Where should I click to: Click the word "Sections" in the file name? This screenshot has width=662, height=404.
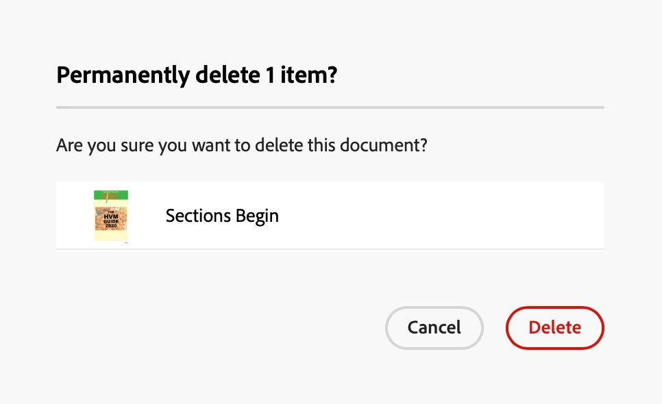198,216
